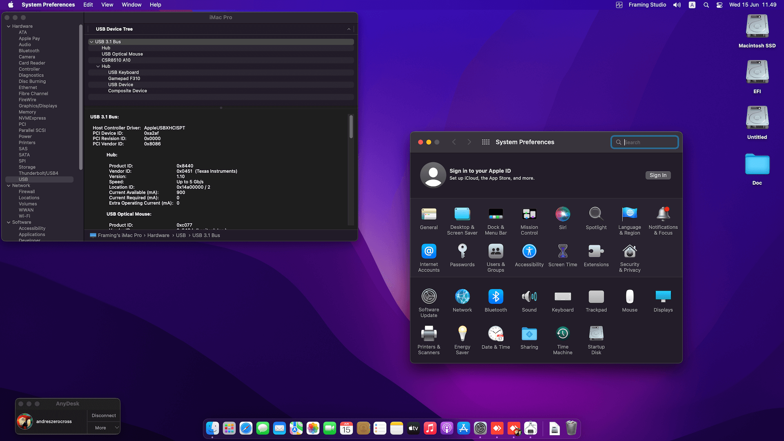Open the Sound preferences pane

tap(529, 296)
